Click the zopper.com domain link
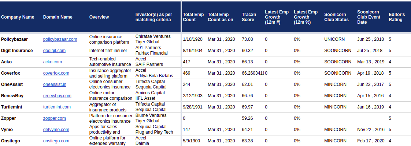Screen dimensions: 411x146 [x=54, y=118]
